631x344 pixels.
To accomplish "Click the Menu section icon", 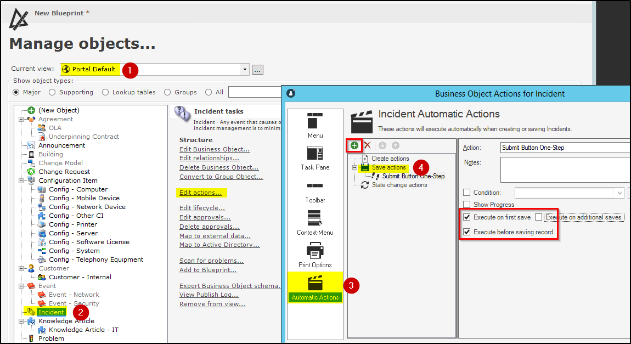I will point(314,122).
